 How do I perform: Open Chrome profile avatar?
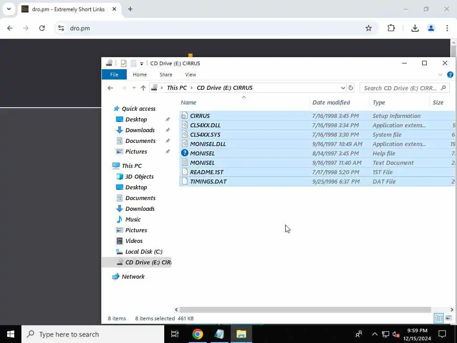pyautogui.click(x=431, y=28)
